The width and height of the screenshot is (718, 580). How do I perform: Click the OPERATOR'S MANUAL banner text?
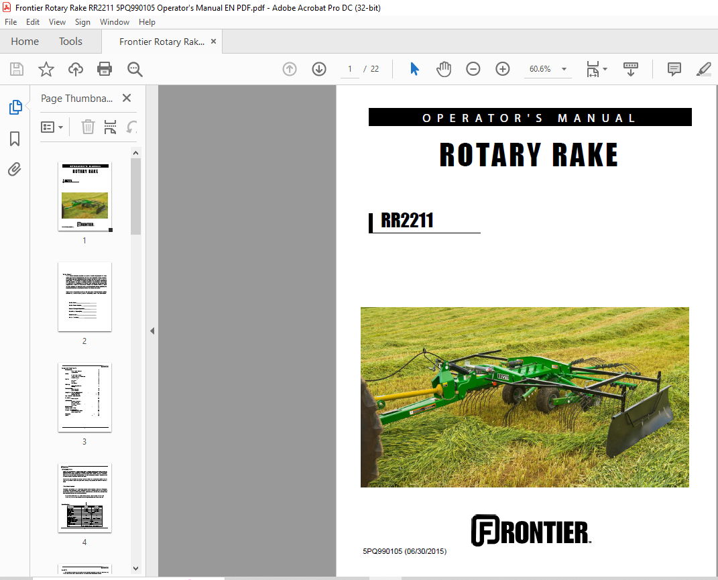(530, 118)
